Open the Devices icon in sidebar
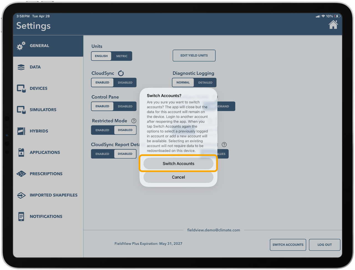Image resolution: width=355 pixels, height=270 pixels. pyautogui.click(x=21, y=88)
